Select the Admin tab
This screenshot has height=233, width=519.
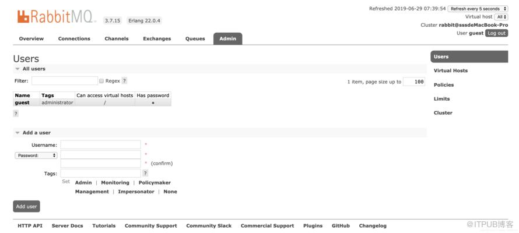228,38
